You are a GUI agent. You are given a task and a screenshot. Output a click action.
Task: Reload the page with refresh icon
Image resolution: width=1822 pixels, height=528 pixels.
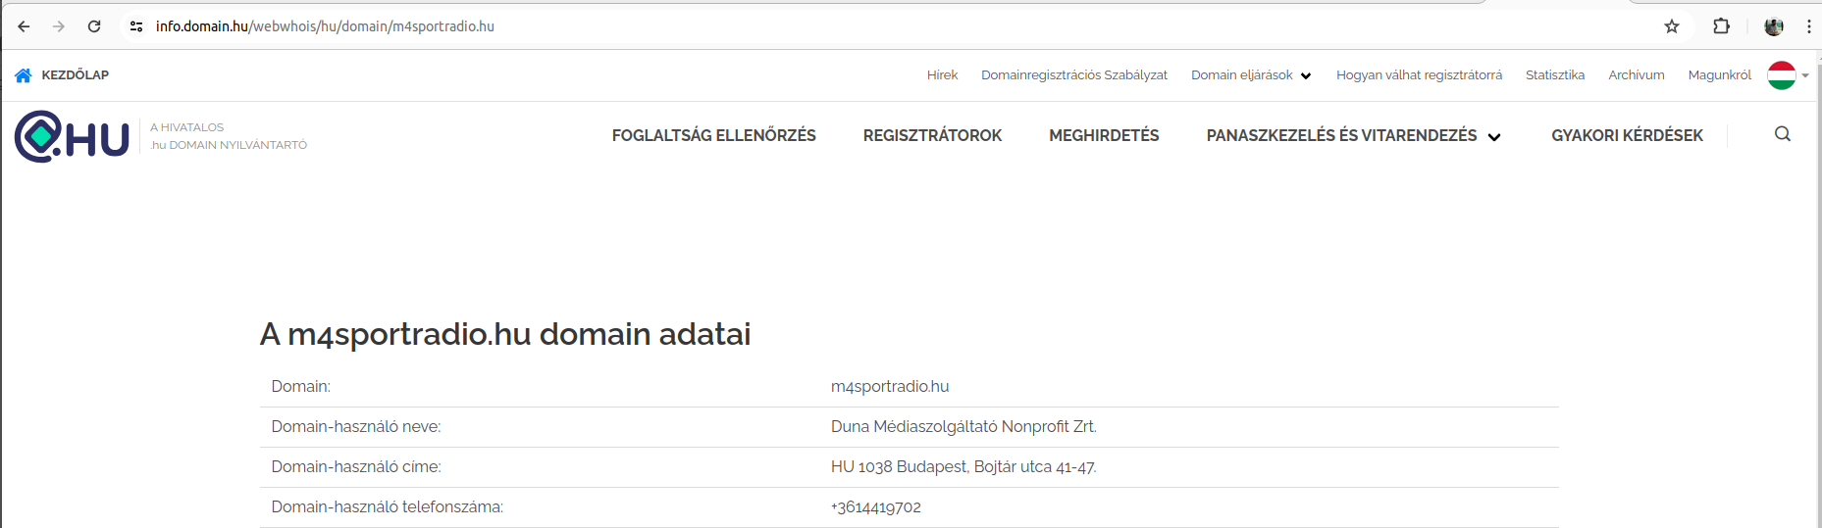click(94, 26)
